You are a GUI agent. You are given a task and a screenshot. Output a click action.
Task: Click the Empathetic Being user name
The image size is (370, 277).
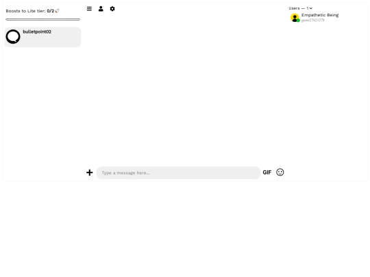pyautogui.click(x=320, y=15)
